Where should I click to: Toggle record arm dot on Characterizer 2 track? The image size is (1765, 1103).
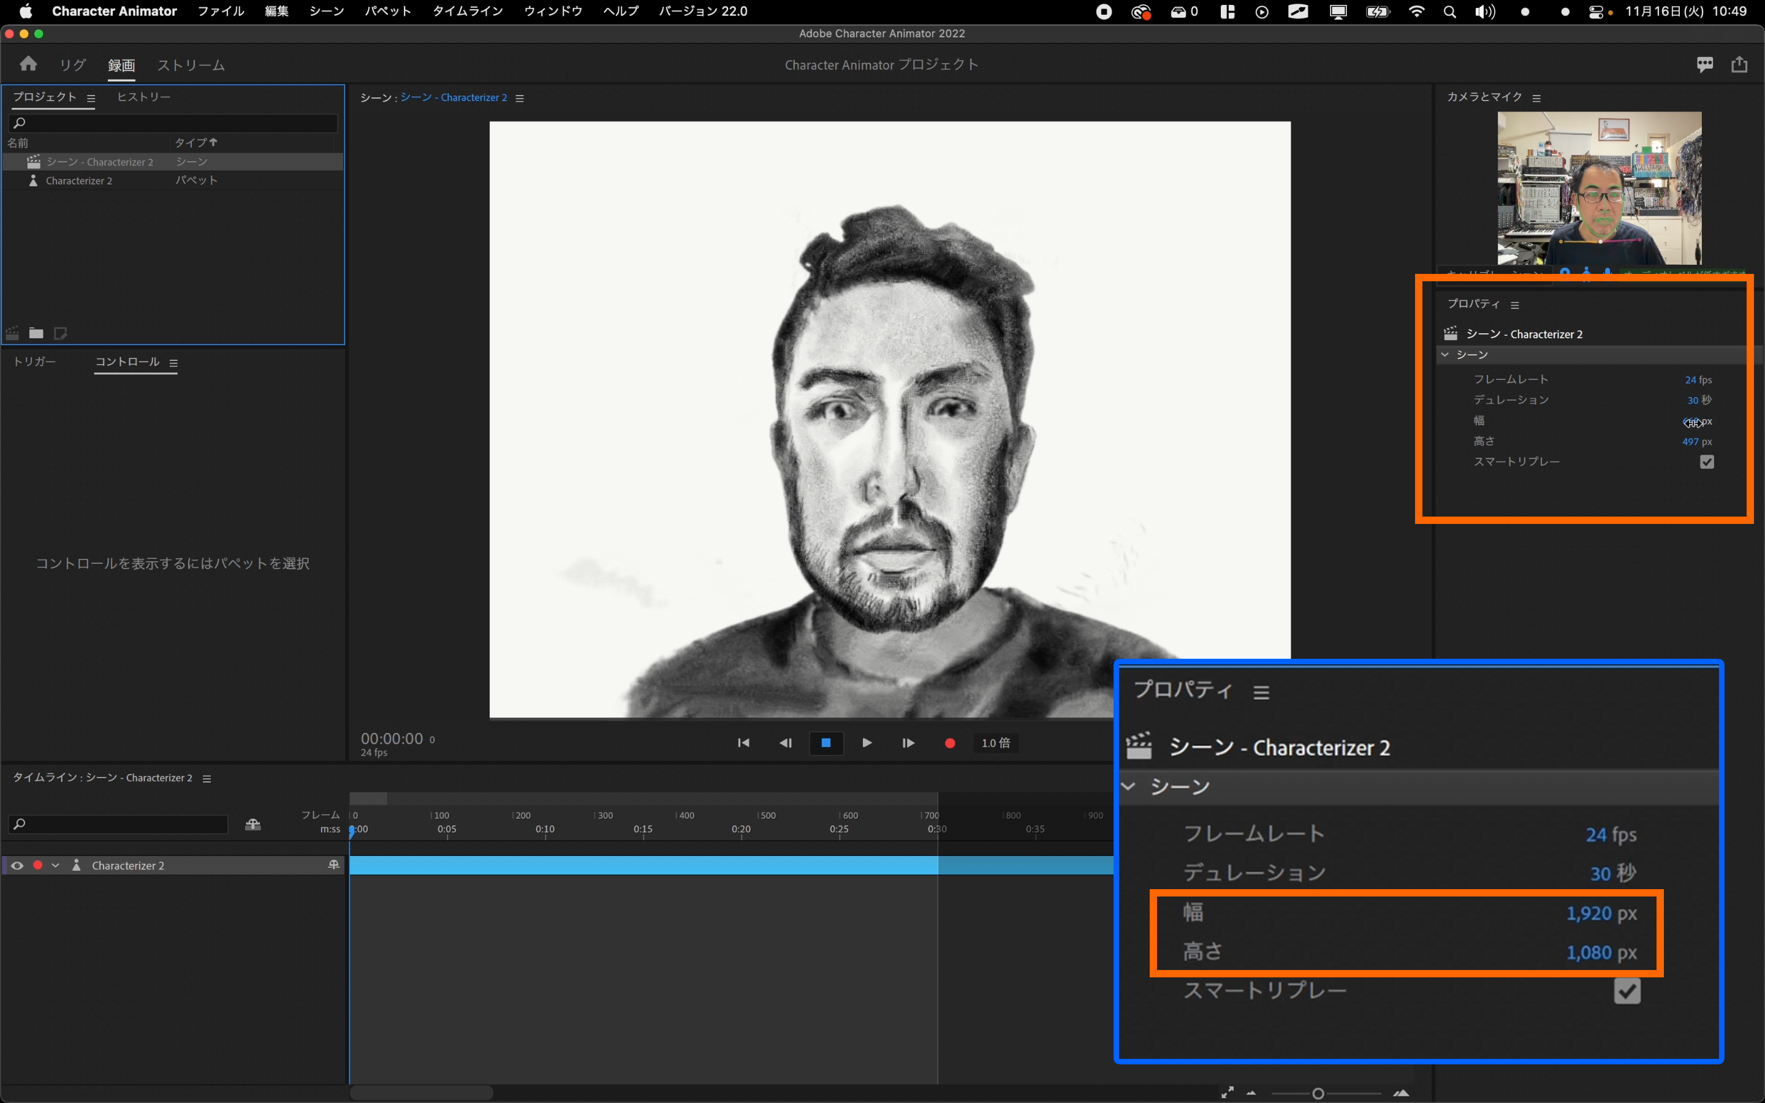[x=38, y=865]
